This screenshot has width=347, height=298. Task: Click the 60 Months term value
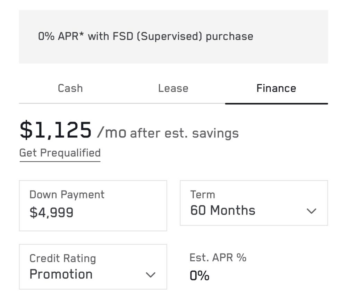coord(223,210)
